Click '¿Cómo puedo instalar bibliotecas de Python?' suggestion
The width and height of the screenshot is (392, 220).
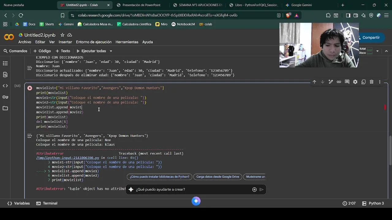[x=160, y=177]
